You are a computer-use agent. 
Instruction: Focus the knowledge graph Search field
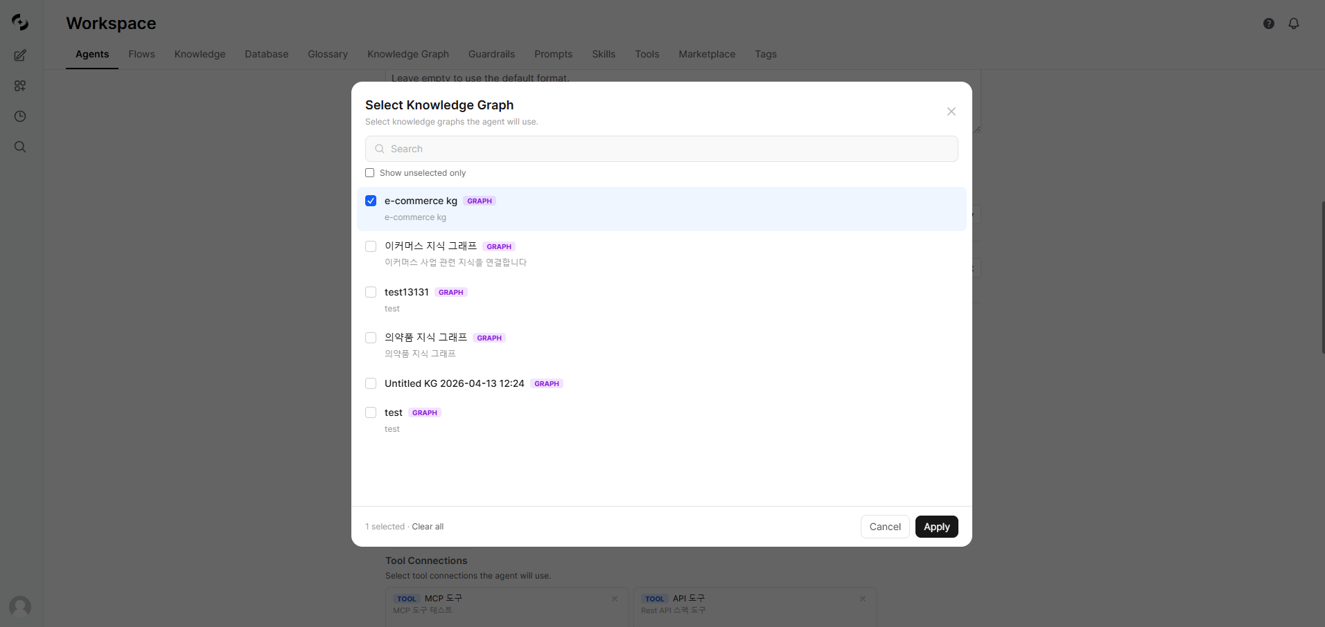[662, 149]
